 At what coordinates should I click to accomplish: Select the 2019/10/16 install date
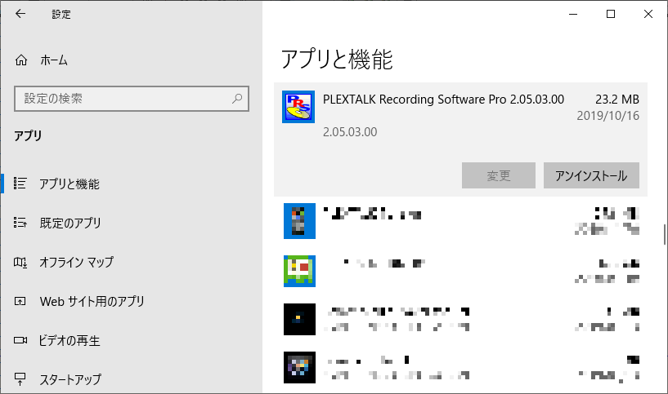[608, 116]
